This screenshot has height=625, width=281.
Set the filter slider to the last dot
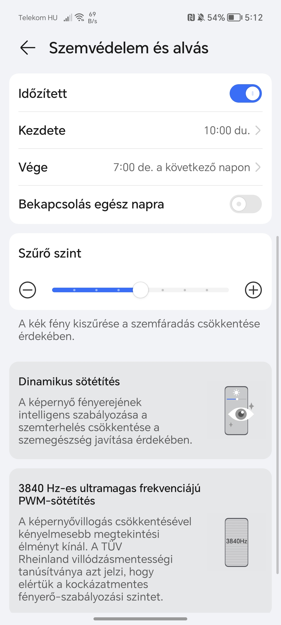click(207, 290)
